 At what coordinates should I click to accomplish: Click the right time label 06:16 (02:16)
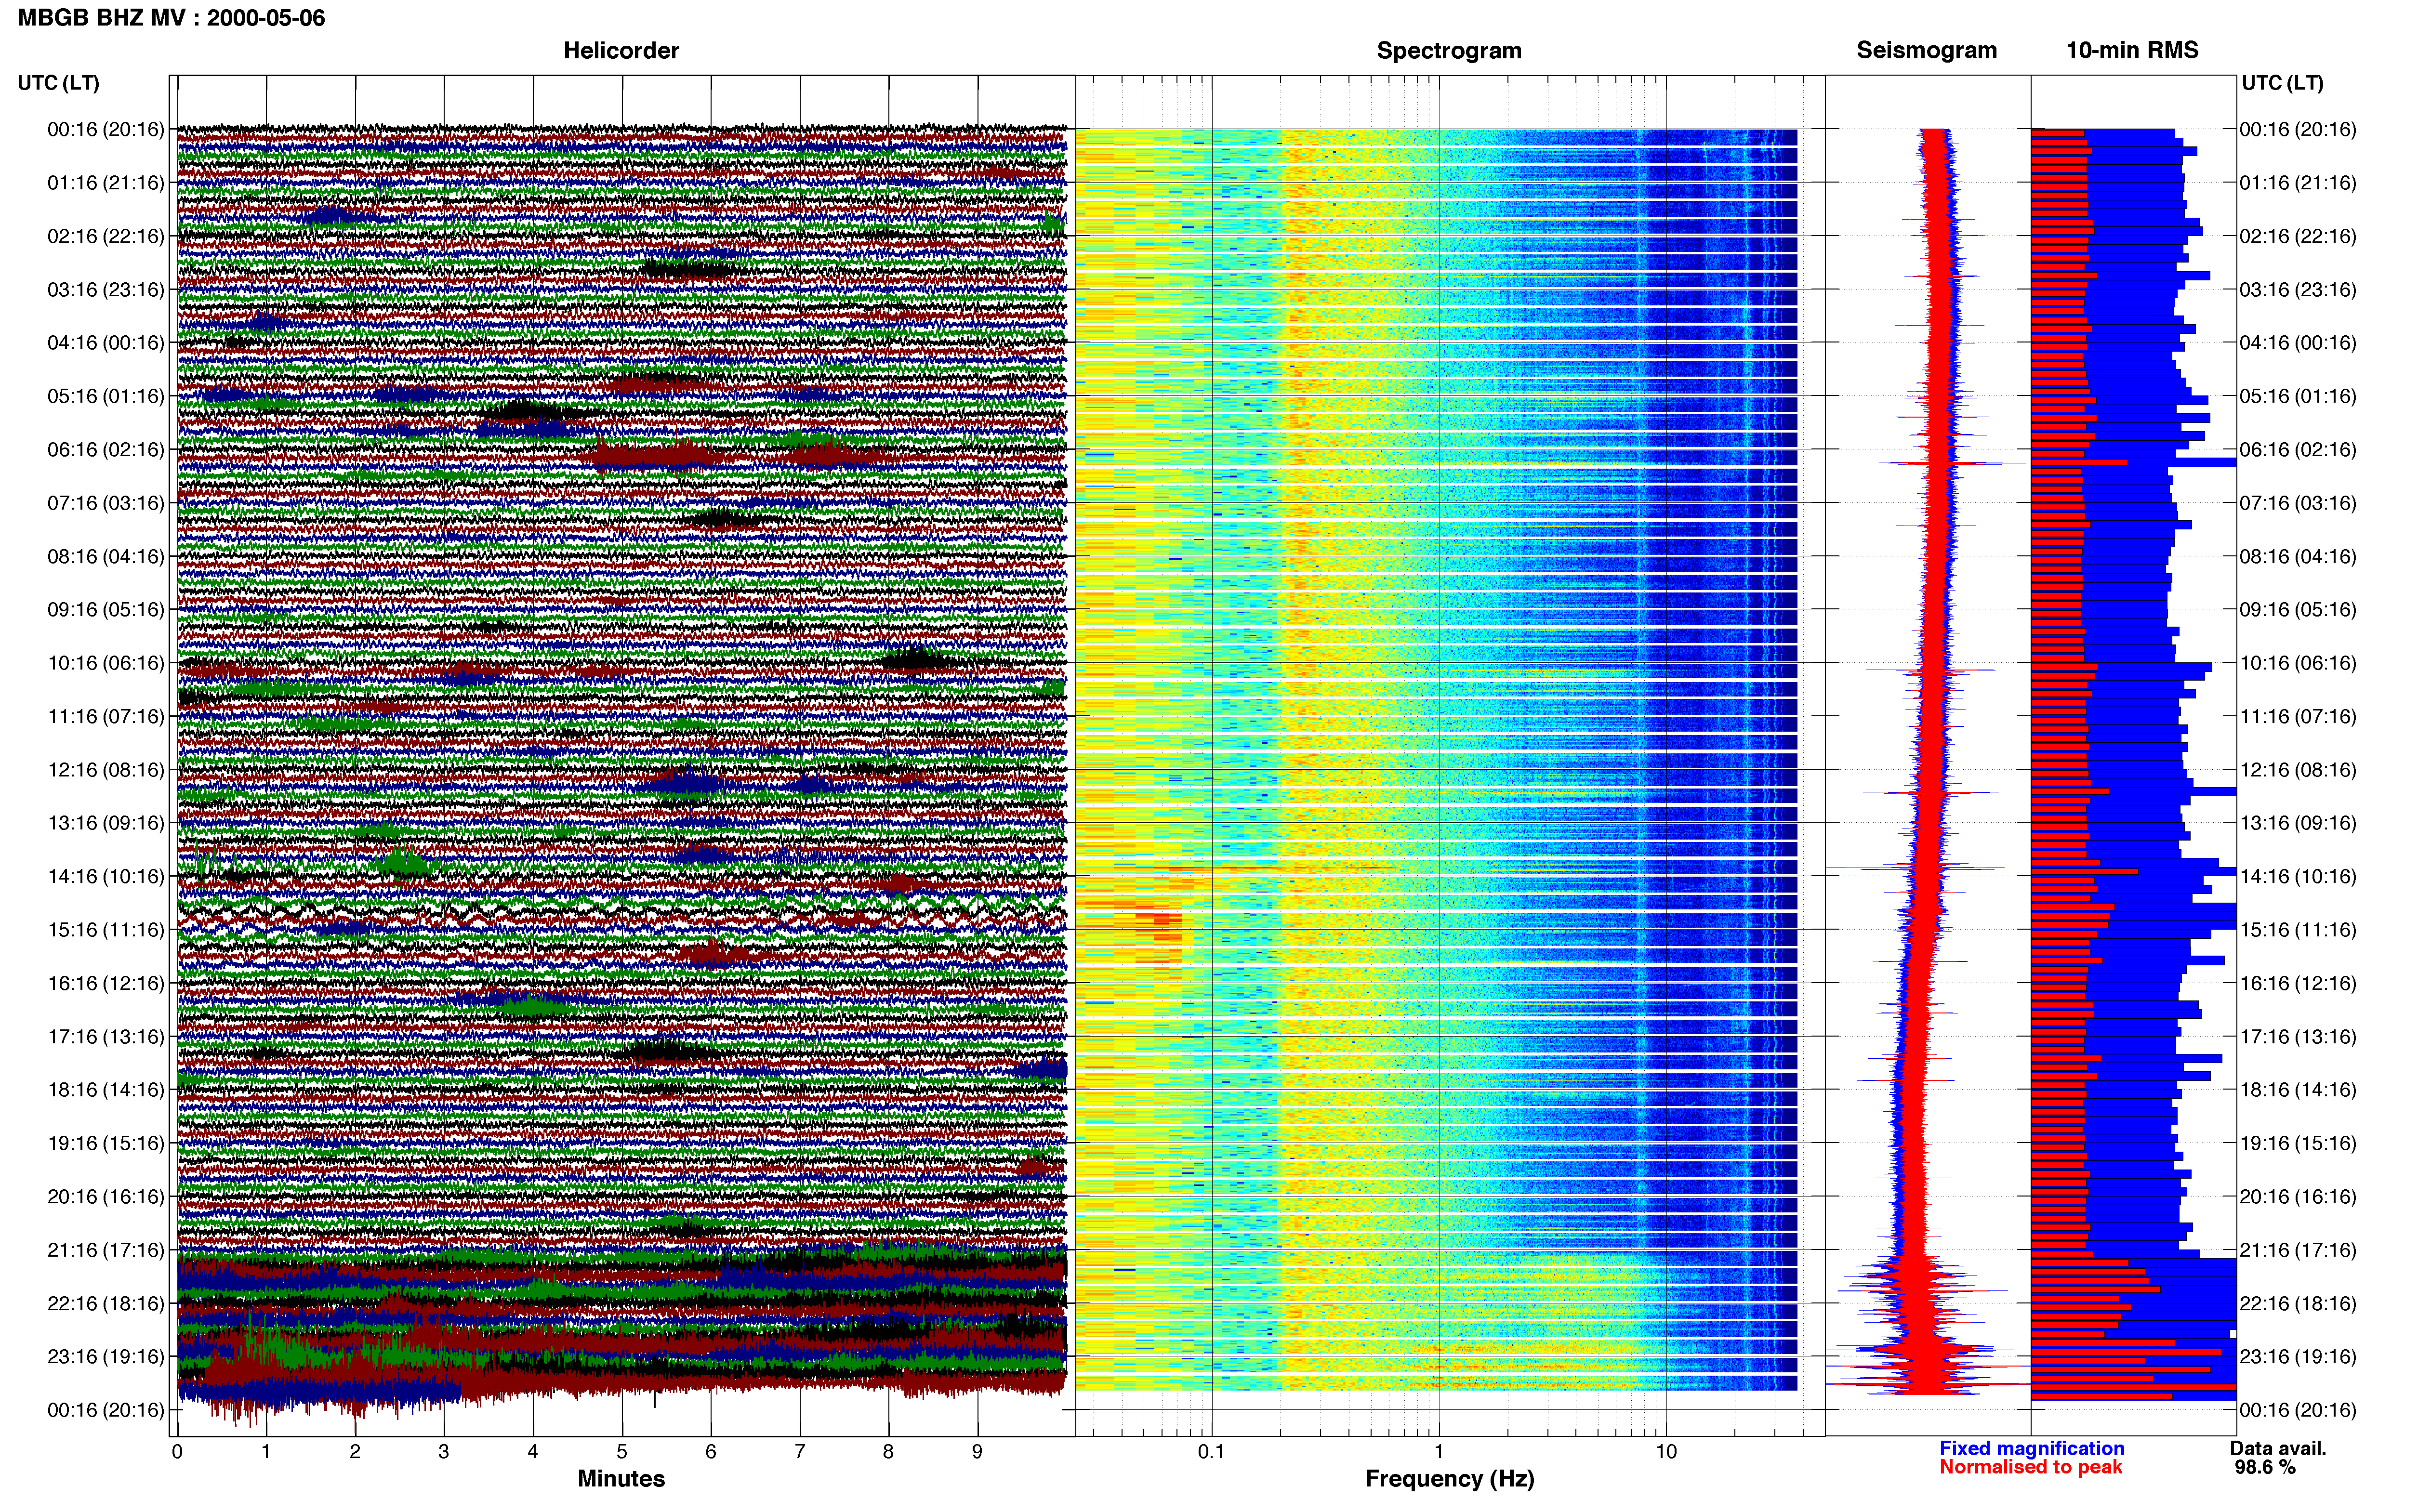click(2298, 450)
